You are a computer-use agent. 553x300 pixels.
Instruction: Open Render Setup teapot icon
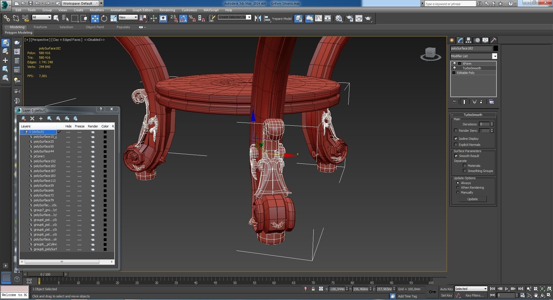350,18
